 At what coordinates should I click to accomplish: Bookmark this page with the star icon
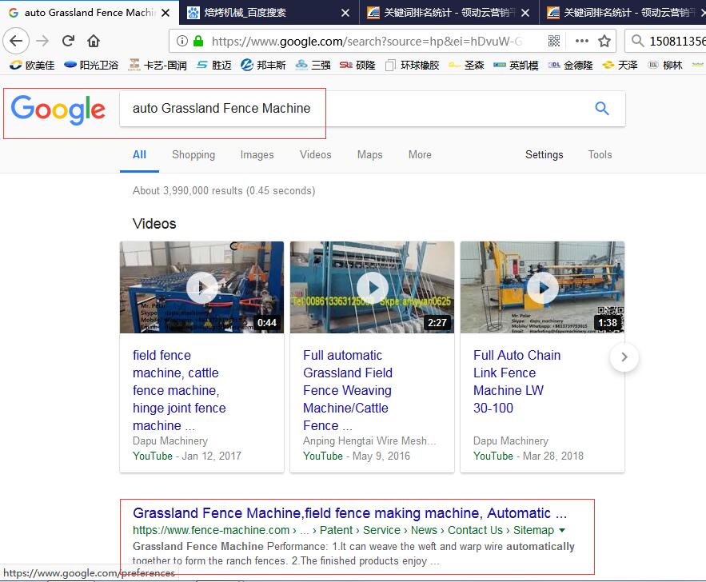pyautogui.click(x=604, y=41)
